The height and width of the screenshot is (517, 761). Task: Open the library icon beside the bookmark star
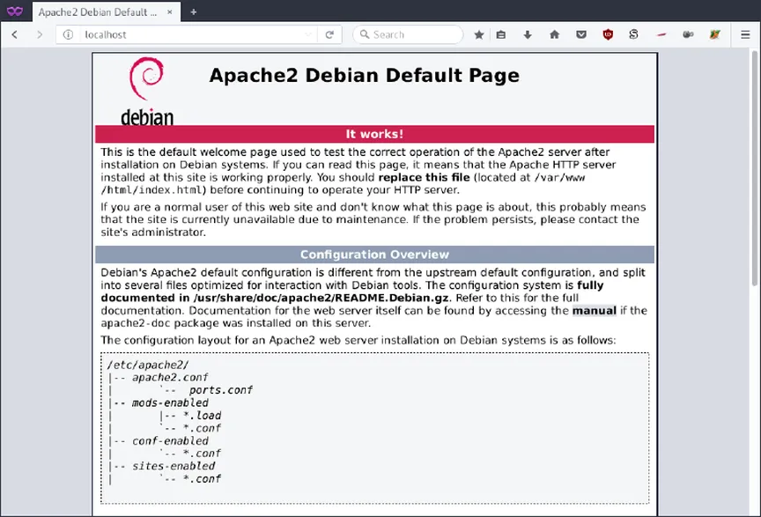pos(501,34)
